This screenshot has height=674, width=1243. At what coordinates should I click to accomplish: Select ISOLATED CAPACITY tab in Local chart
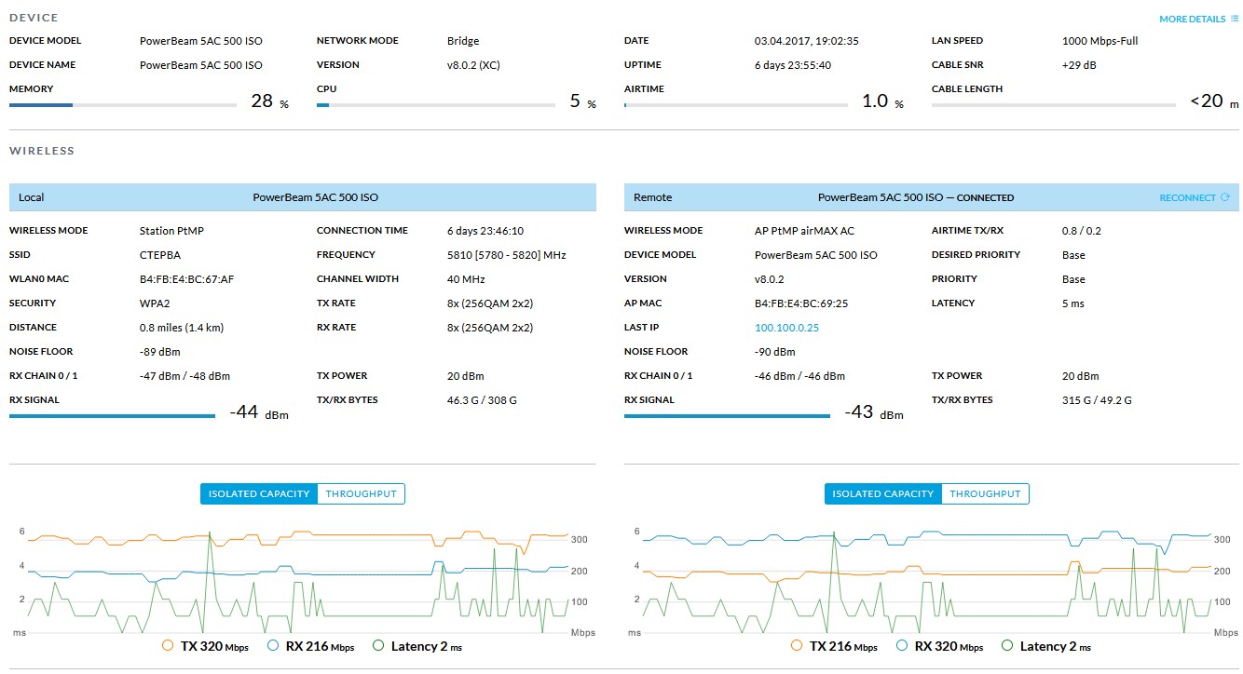coord(259,493)
